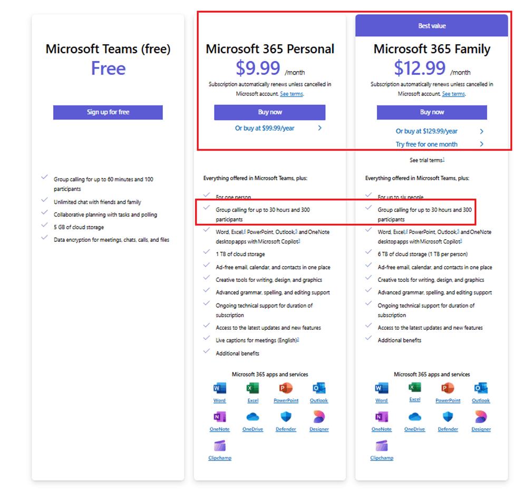Click Sign up for free button

coord(108,112)
